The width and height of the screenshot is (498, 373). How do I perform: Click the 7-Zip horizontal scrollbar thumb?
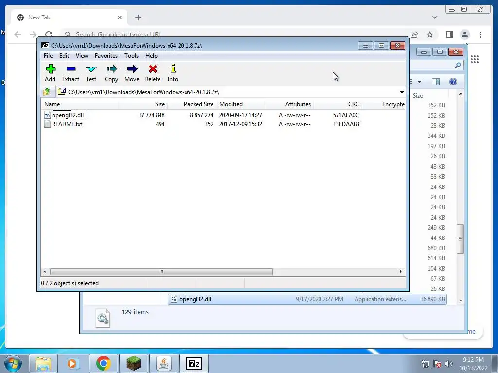click(161, 272)
